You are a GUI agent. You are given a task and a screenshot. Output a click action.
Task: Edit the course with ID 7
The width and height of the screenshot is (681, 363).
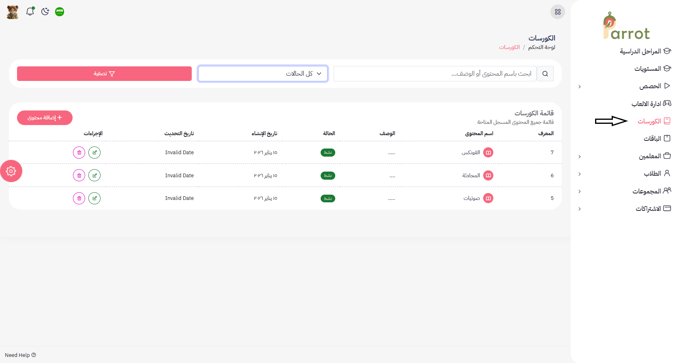(94, 153)
